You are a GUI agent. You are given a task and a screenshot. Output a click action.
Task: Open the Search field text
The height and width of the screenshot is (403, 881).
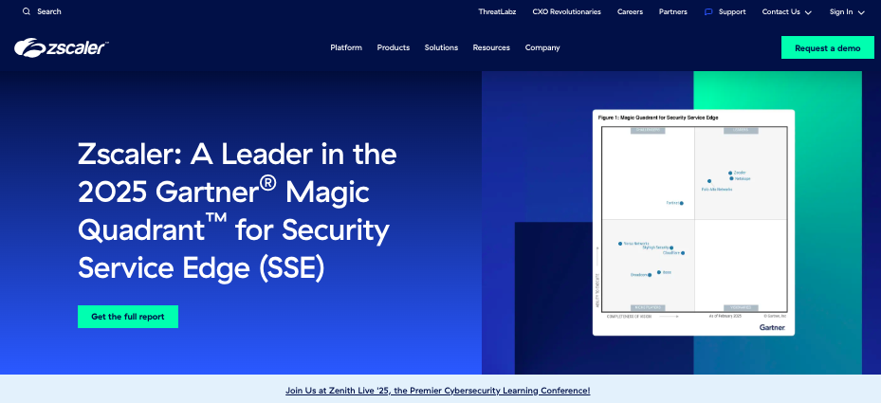[x=49, y=11]
